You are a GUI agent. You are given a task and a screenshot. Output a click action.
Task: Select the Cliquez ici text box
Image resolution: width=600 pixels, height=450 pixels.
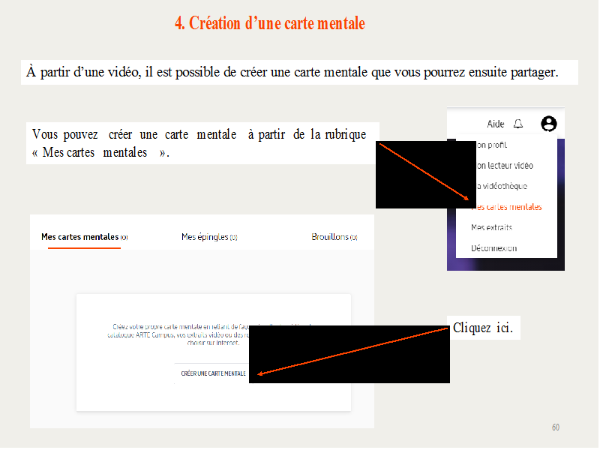[x=484, y=328]
